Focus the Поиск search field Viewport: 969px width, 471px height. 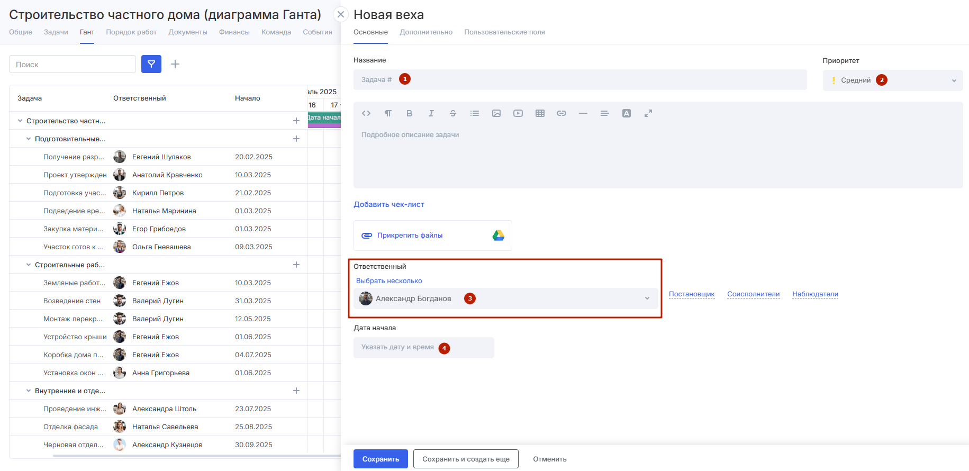pos(73,64)
